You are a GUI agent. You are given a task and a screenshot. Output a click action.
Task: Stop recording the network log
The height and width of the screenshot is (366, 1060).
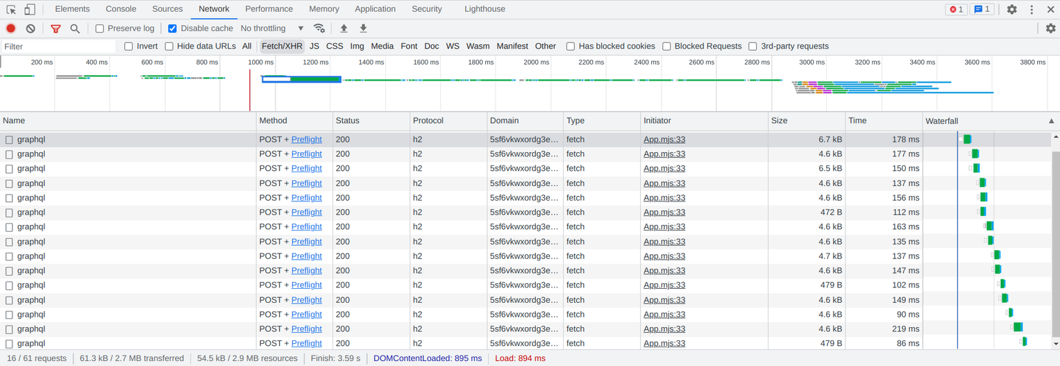(11, 28)
